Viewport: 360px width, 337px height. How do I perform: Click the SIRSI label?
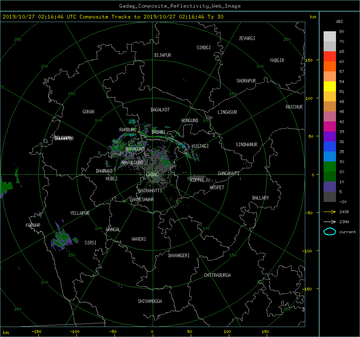coord(90,243)
